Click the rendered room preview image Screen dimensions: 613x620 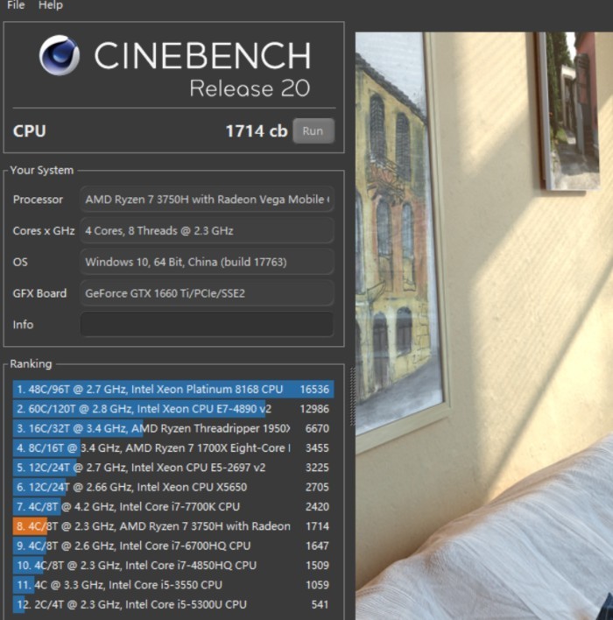tap(484, 326)
